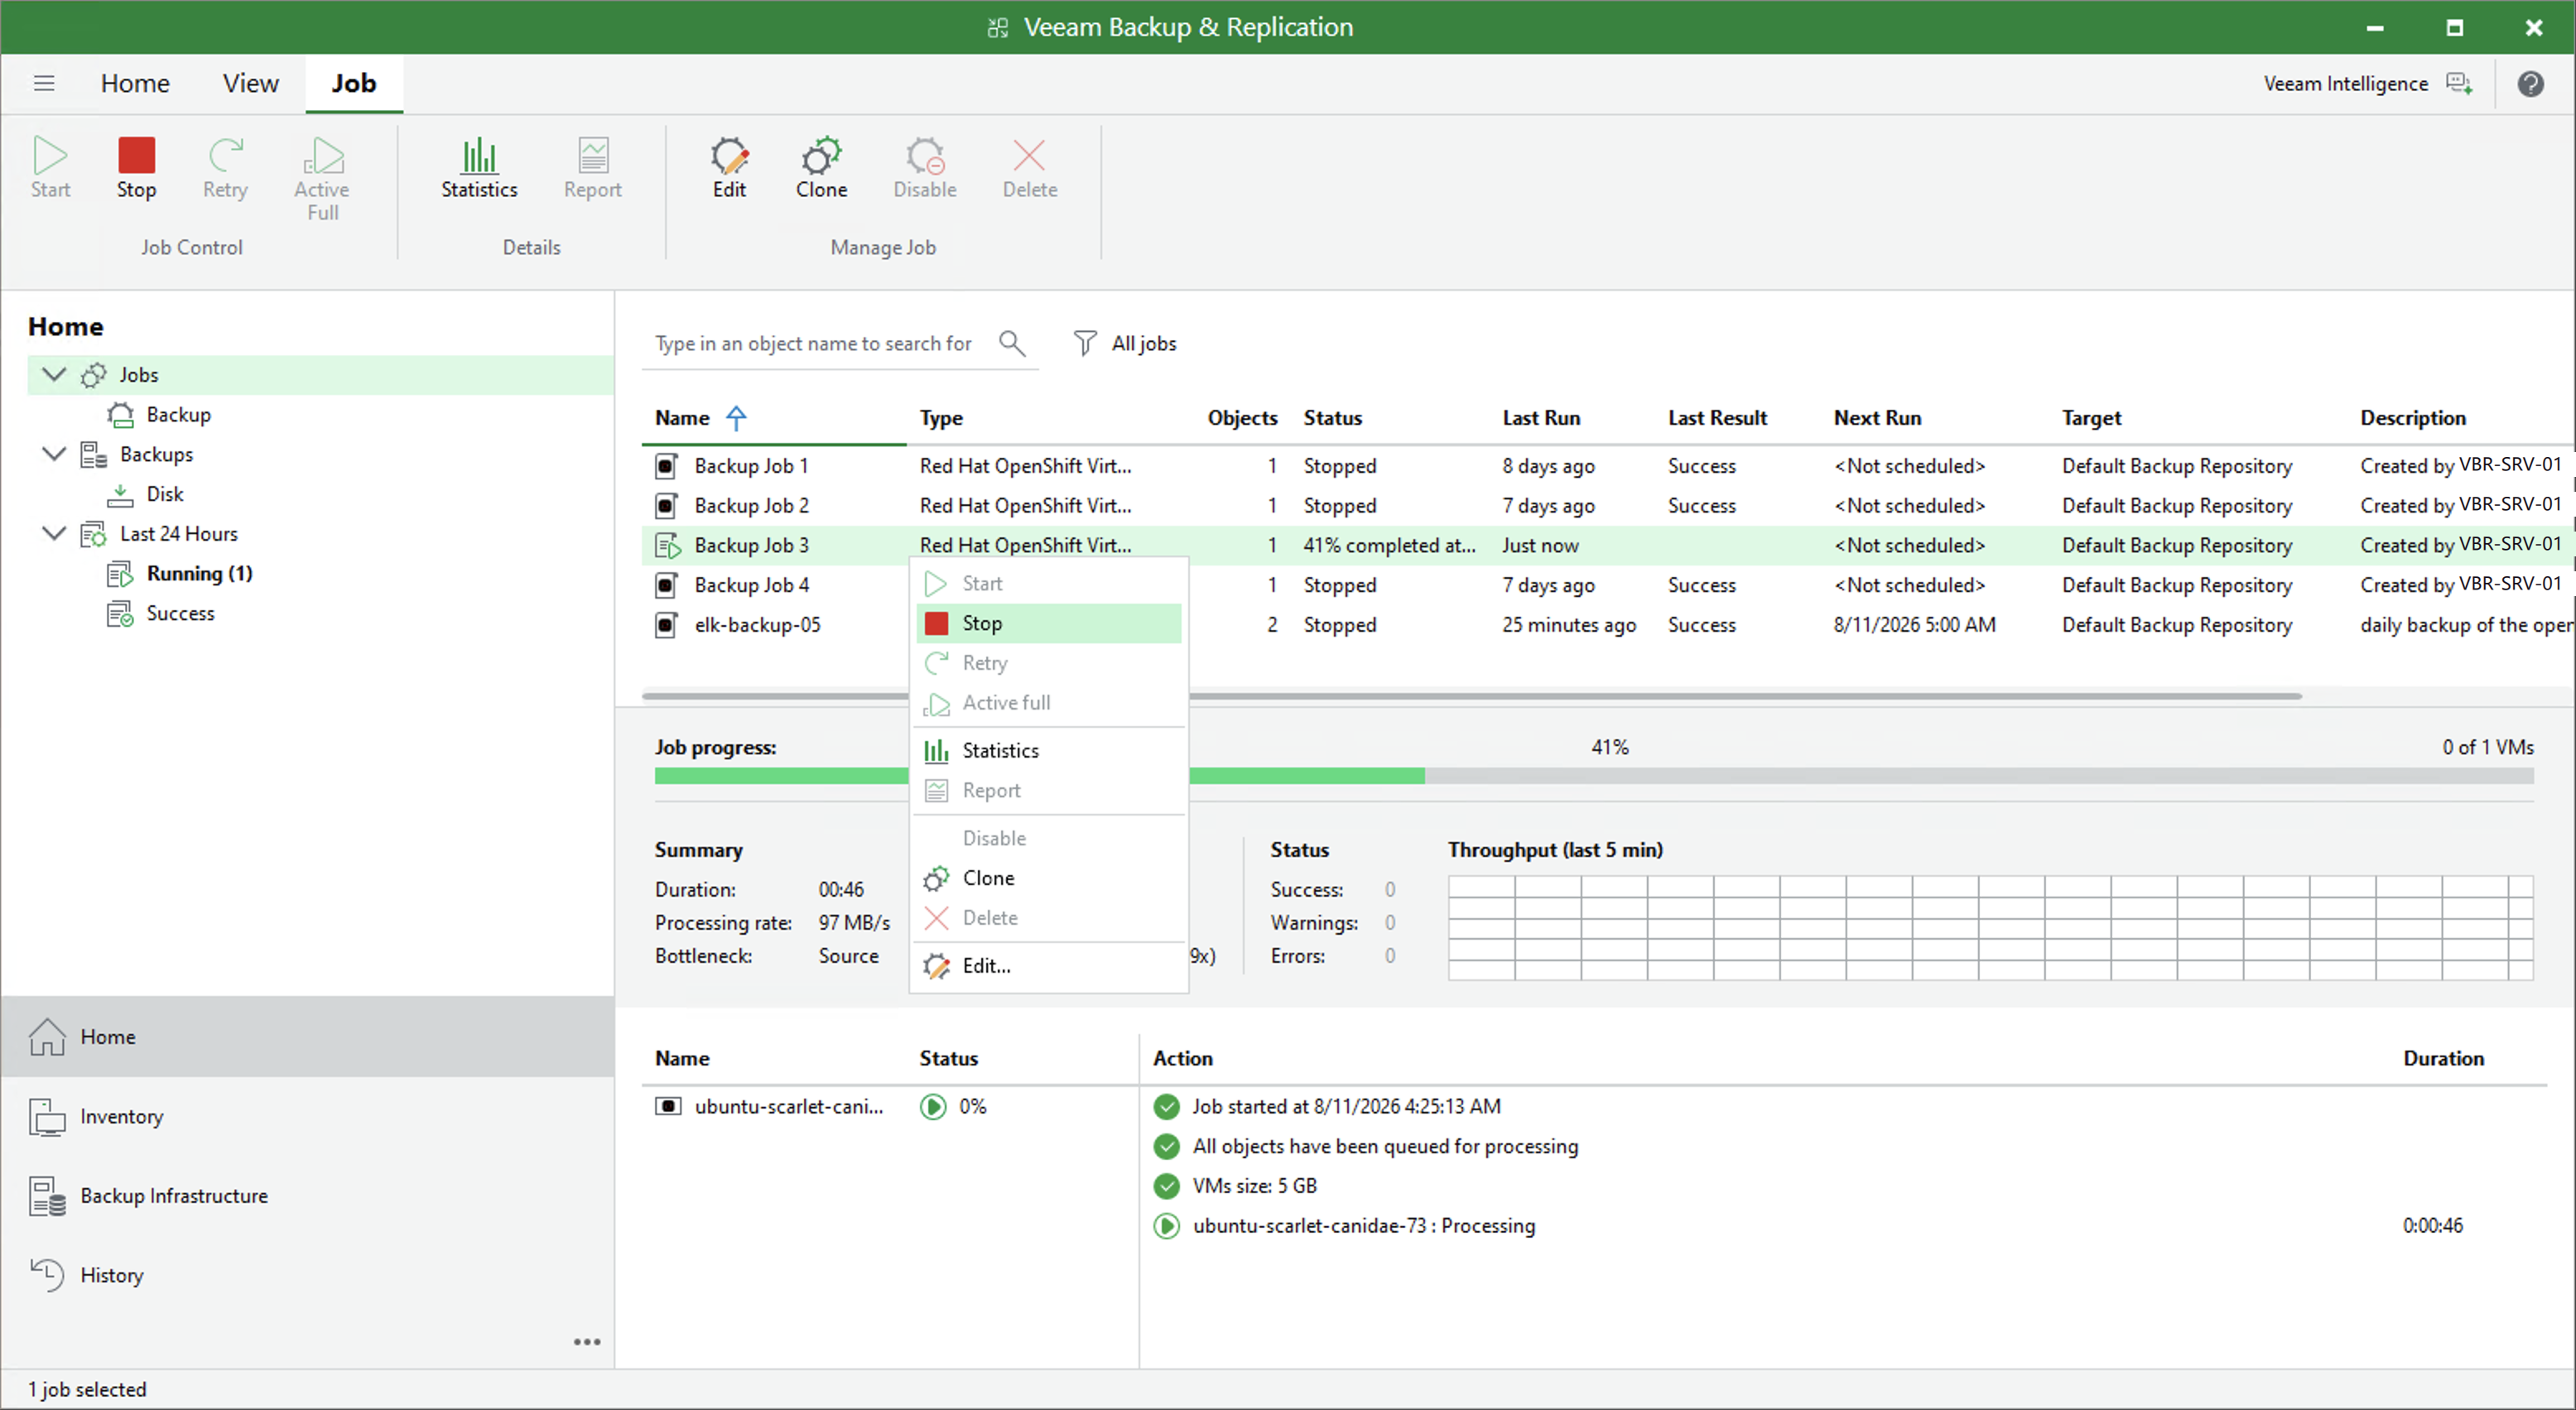2576x1410 pixels.
Task: Select the Success tree node
Action: 161,613
